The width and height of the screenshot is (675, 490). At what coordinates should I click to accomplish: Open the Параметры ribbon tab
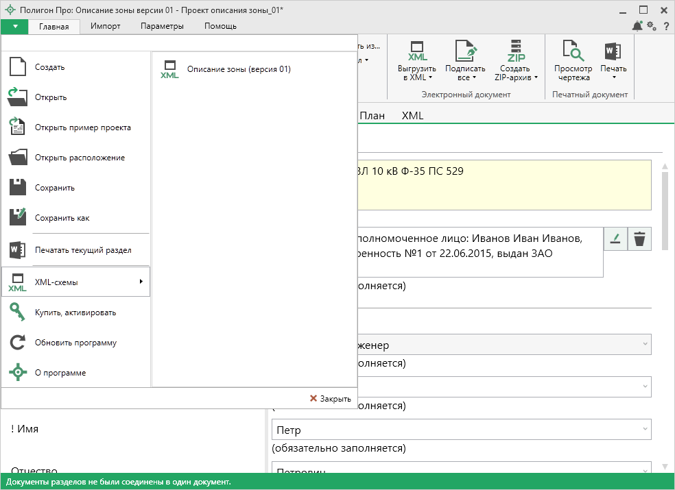point(162,26)
